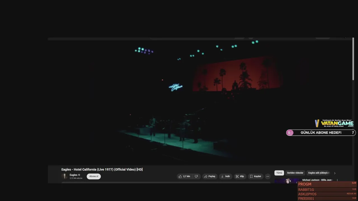
Task: Select the Tümü filter chip
Action: pos(279,173)
